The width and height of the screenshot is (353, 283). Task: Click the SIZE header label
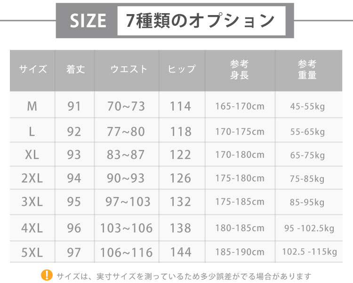coord(88,21)
